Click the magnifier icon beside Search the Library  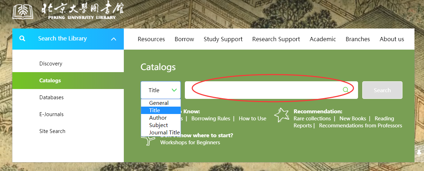click(22, 39)
